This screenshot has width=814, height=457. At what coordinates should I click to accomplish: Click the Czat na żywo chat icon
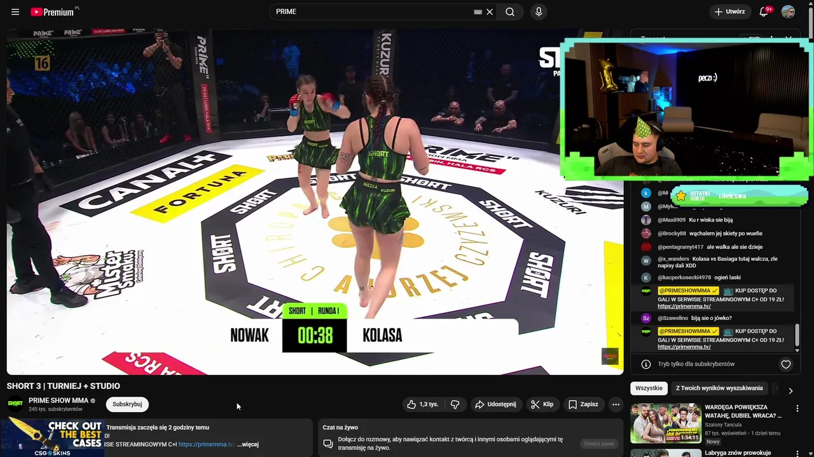(x=328, y=444)
